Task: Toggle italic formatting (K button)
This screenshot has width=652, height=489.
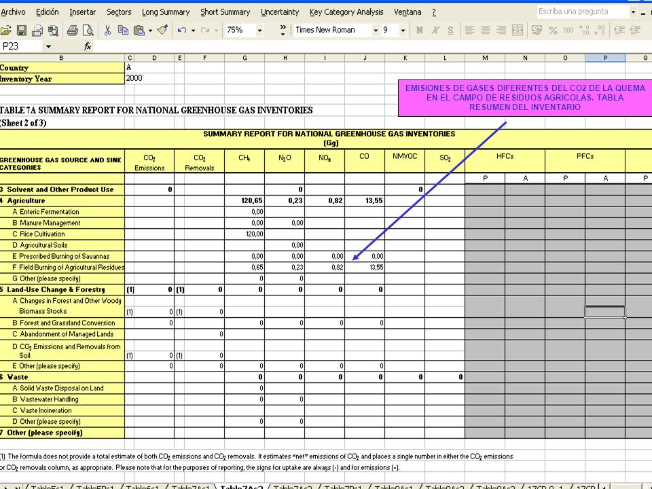Action: pos(435,30)
